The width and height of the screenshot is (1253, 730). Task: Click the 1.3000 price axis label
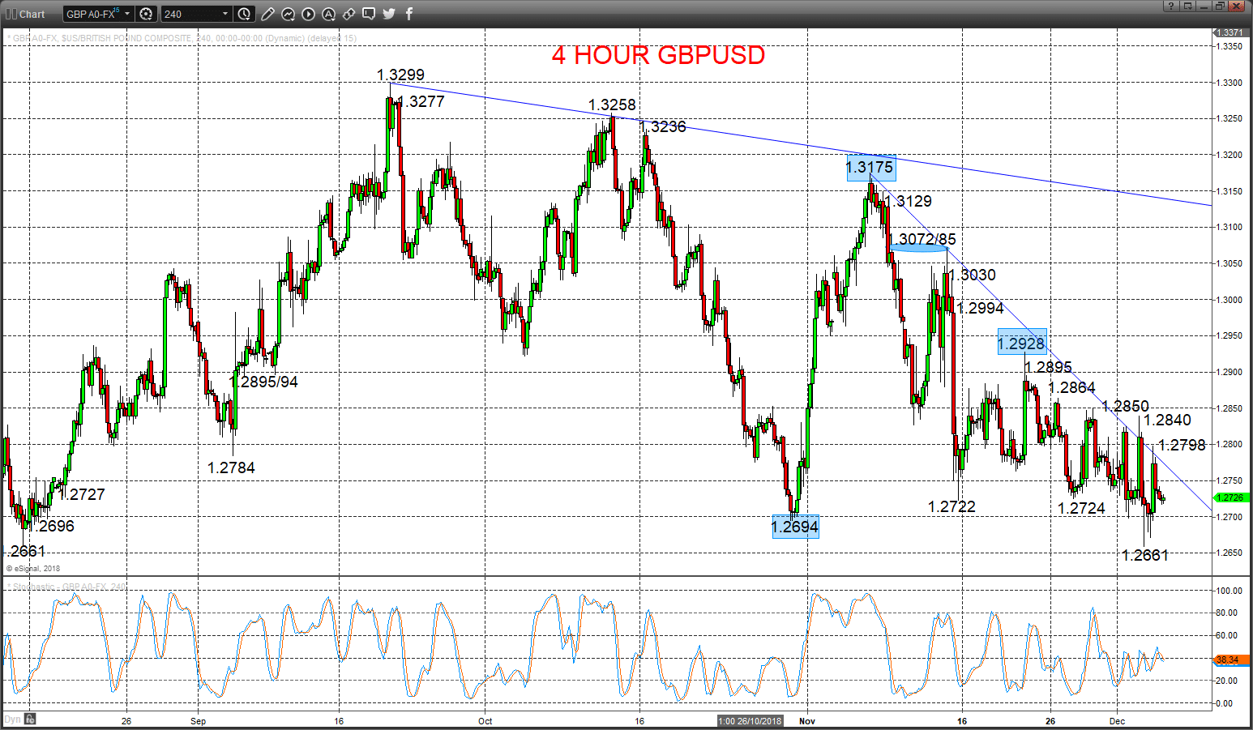pyautogui.click(x=1229, y=300)
